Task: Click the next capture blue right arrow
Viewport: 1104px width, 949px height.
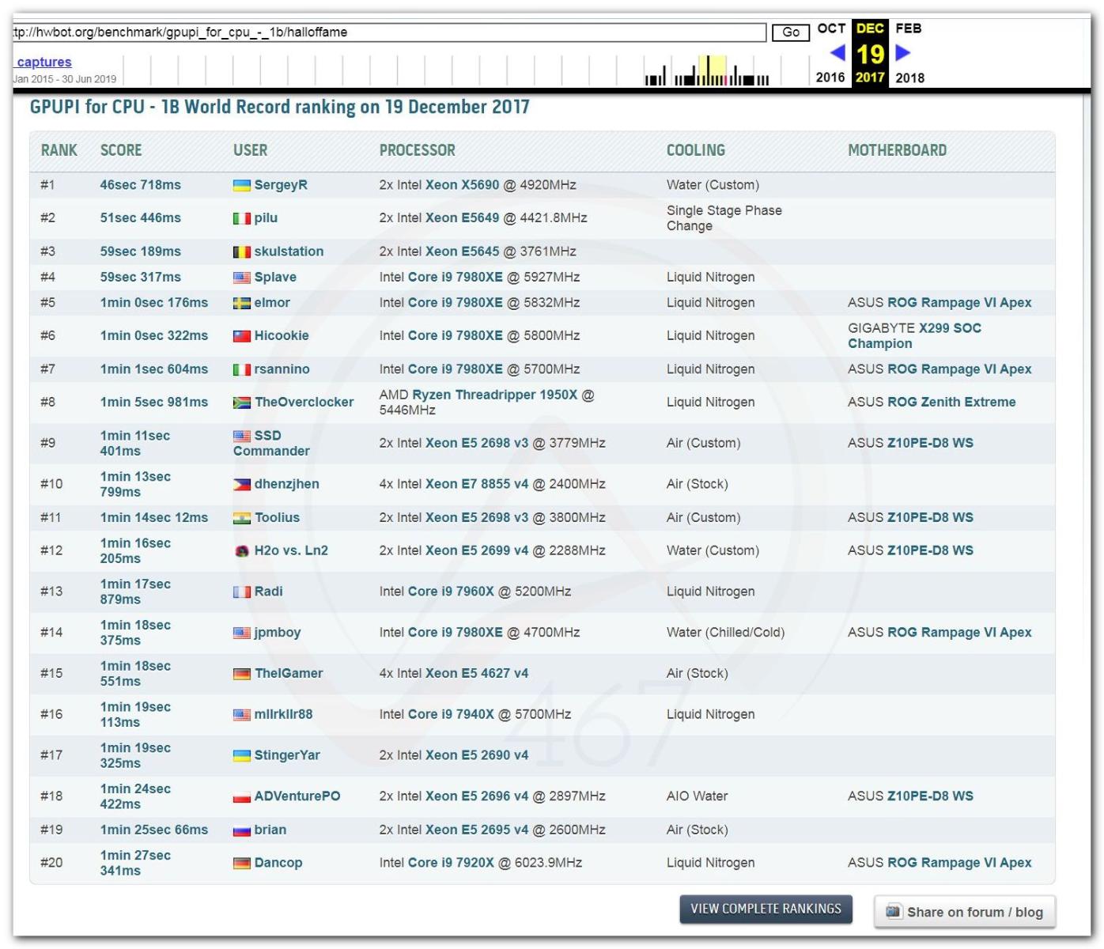Action: click(902, 53)
